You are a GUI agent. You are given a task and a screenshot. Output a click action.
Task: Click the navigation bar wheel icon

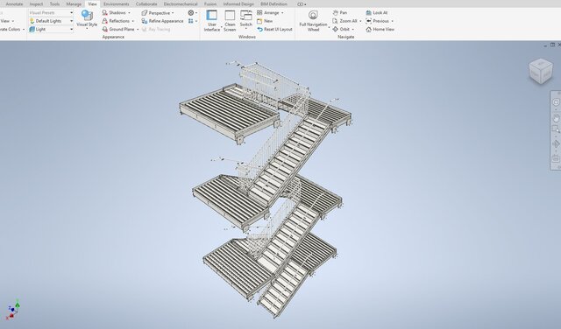tap(556, 102)
